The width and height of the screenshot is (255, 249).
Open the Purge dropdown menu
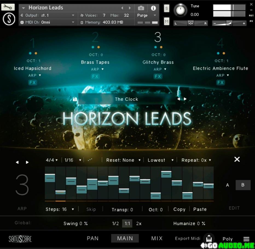tap(147, 16)
